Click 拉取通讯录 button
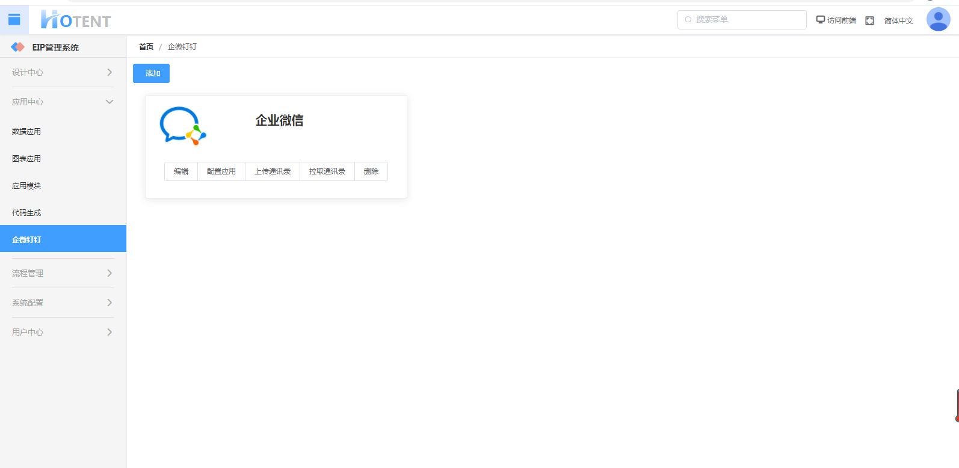 coord(327,171)
